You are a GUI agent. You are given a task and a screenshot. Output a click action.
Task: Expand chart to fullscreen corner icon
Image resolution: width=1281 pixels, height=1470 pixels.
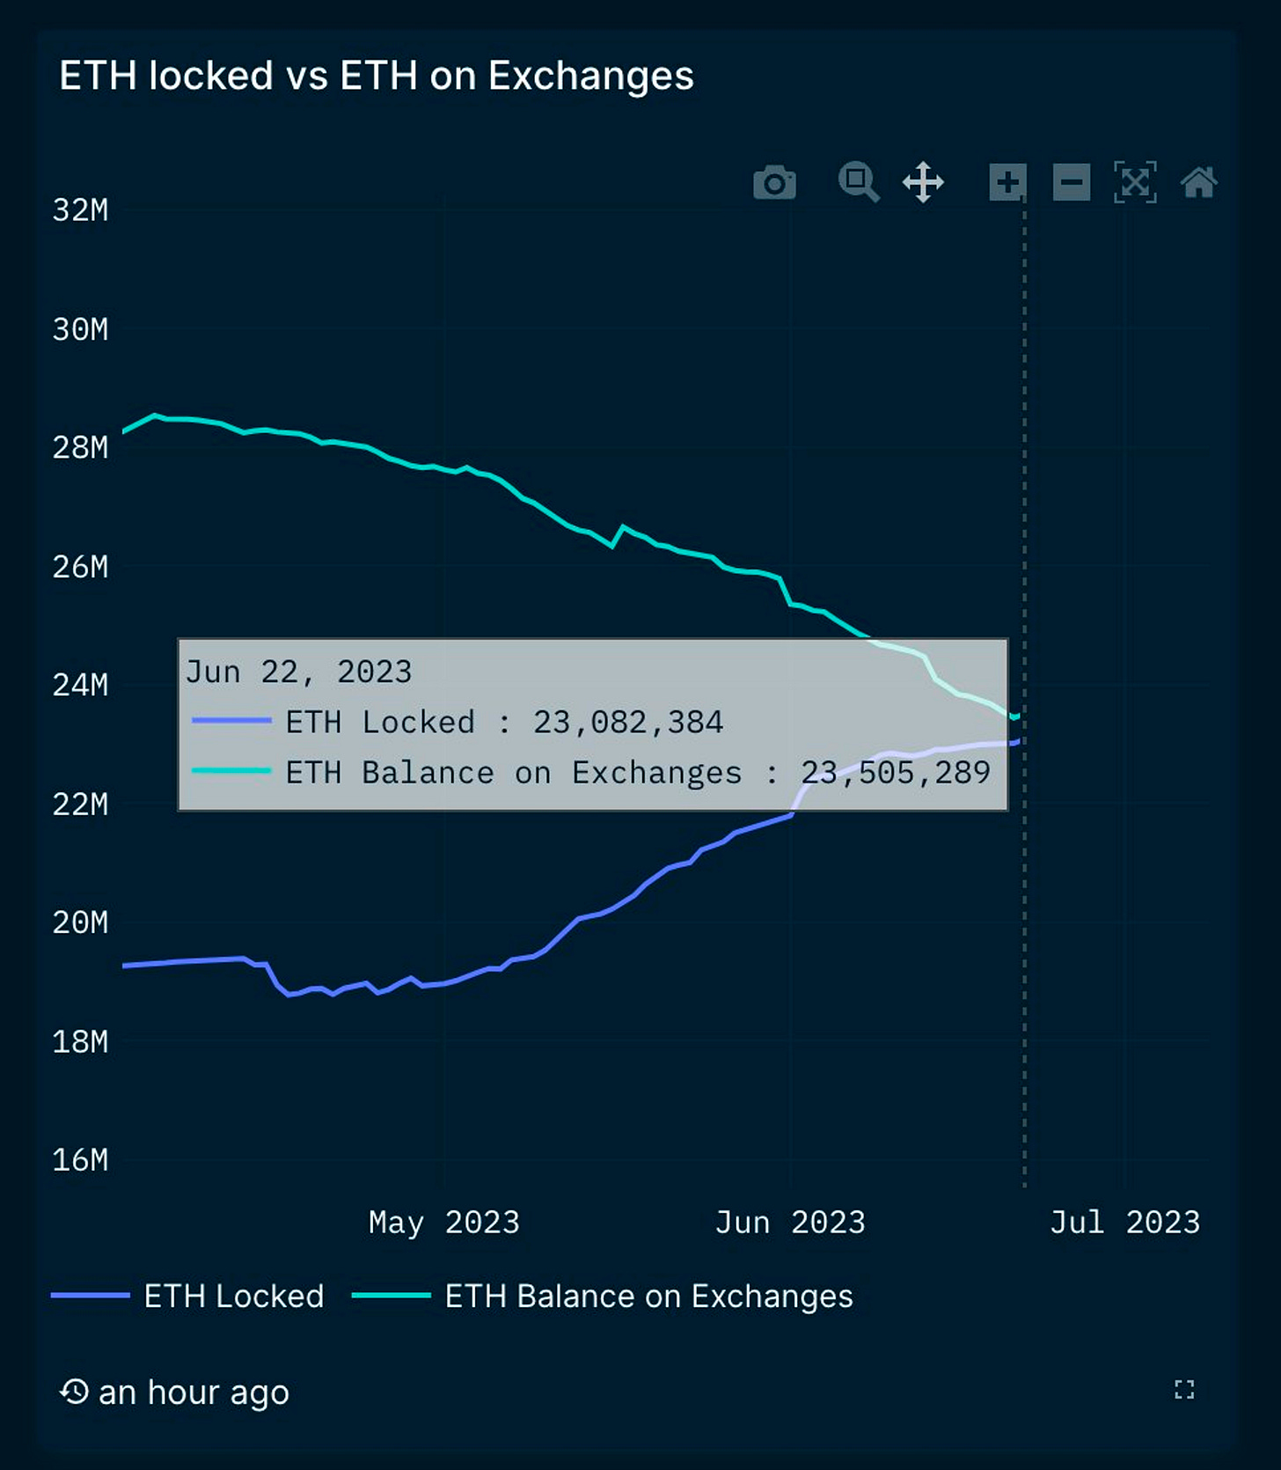point(1184,1390)
